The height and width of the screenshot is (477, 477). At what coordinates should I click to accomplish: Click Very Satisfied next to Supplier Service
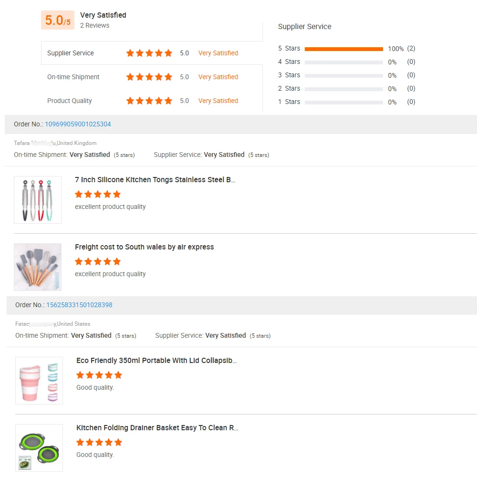218,53
